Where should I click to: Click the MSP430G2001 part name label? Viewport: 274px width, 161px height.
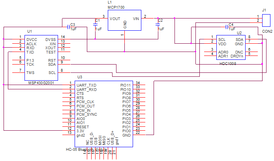point(42,83)
